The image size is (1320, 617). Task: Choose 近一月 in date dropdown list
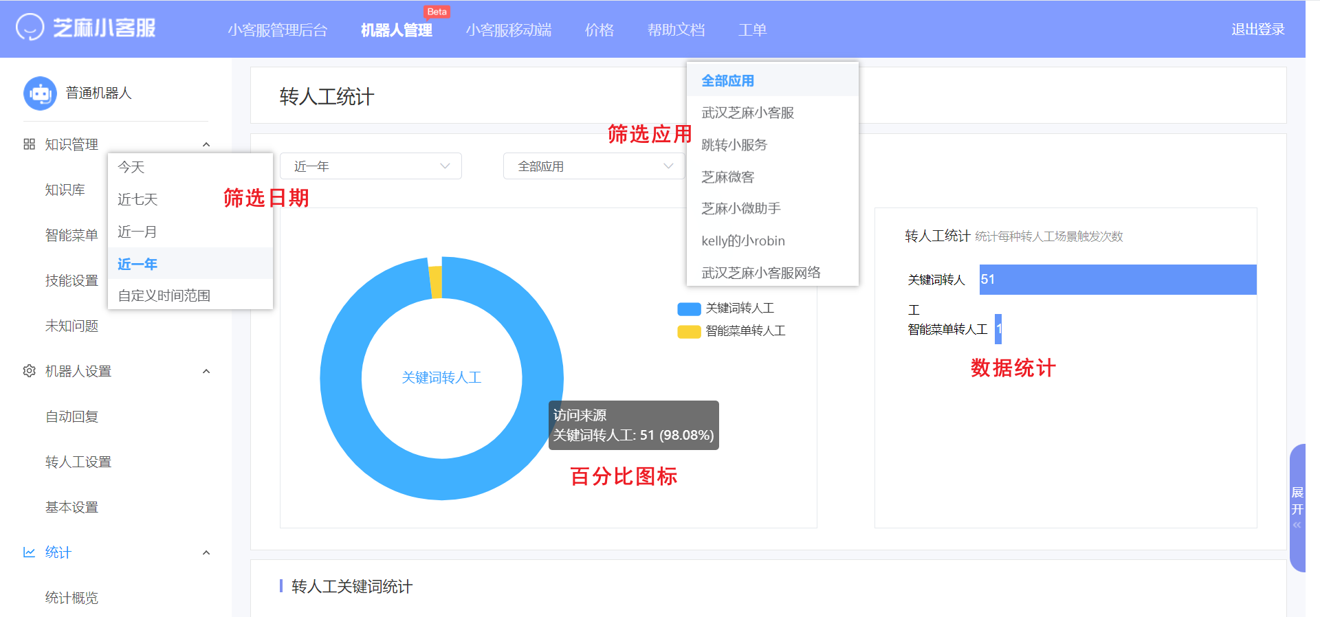190,232
